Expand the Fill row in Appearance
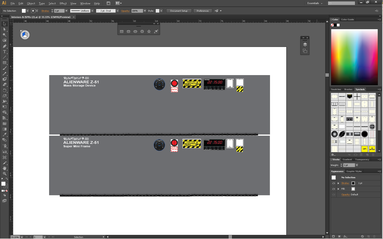The width and height of the screenshot is (383, 239). click(x=338, y=189)
